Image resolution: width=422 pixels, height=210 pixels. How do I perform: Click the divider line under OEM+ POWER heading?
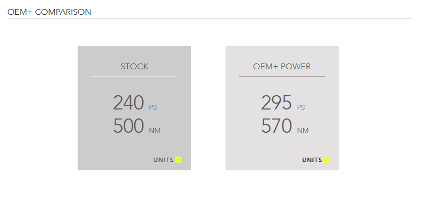click(x=282, y=77)
